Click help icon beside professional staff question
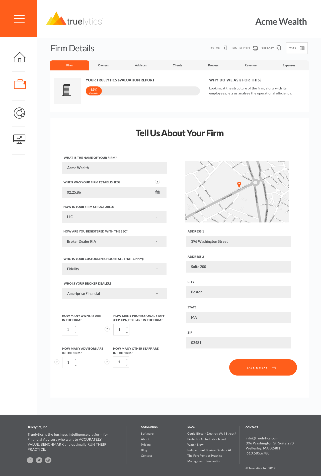This screenshot has height=476, width=321. pyautogui.click(x=107, y=329)
